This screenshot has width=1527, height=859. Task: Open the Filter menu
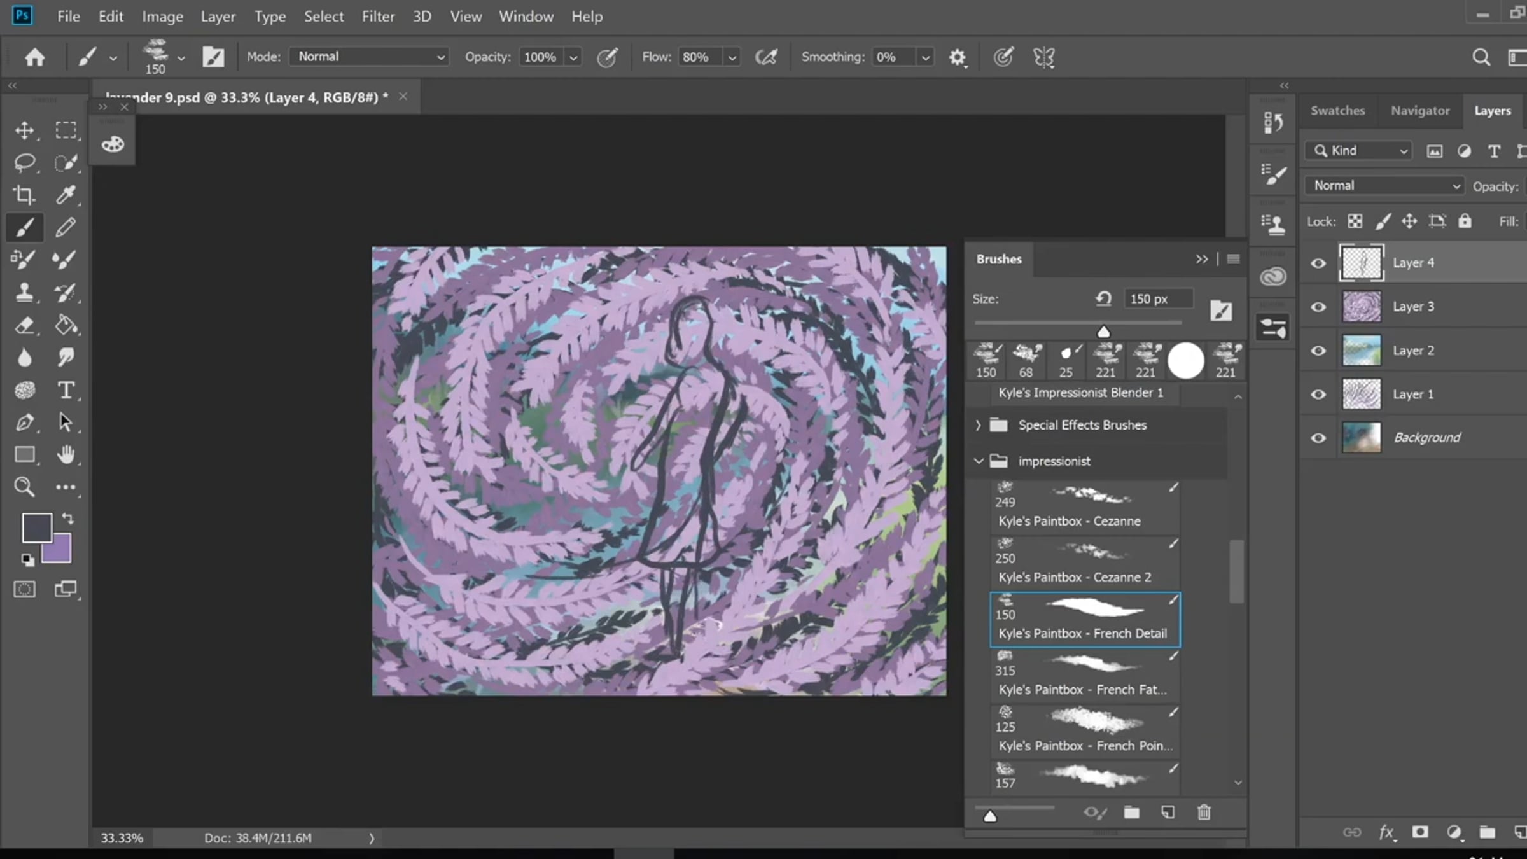[x=378, y=17]
